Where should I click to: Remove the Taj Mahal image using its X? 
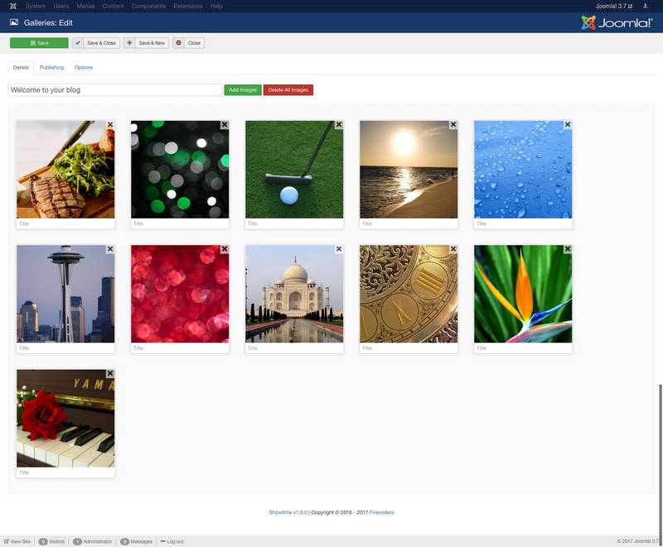(x=339, y=249)
